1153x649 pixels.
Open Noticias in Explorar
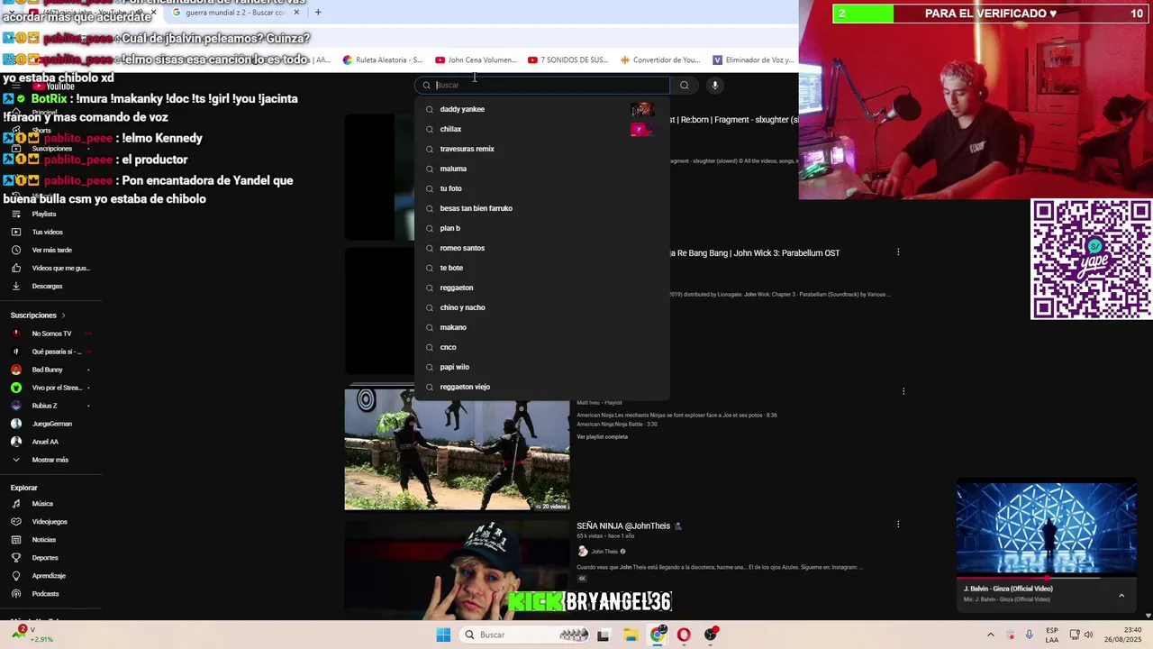click(x=43, y=540)
